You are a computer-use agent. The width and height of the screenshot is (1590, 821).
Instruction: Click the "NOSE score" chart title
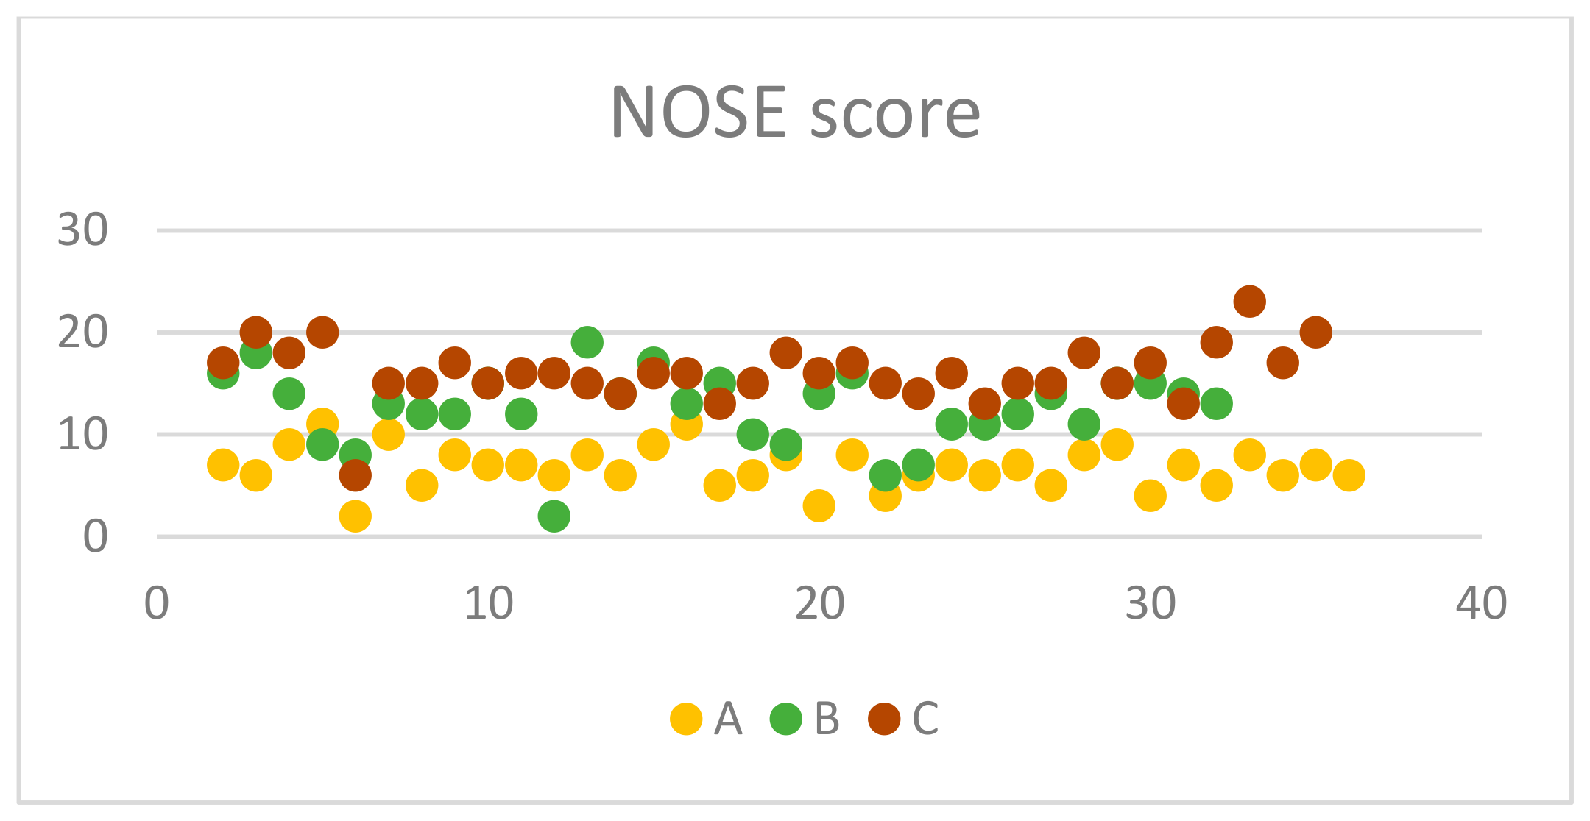[795, 113]
